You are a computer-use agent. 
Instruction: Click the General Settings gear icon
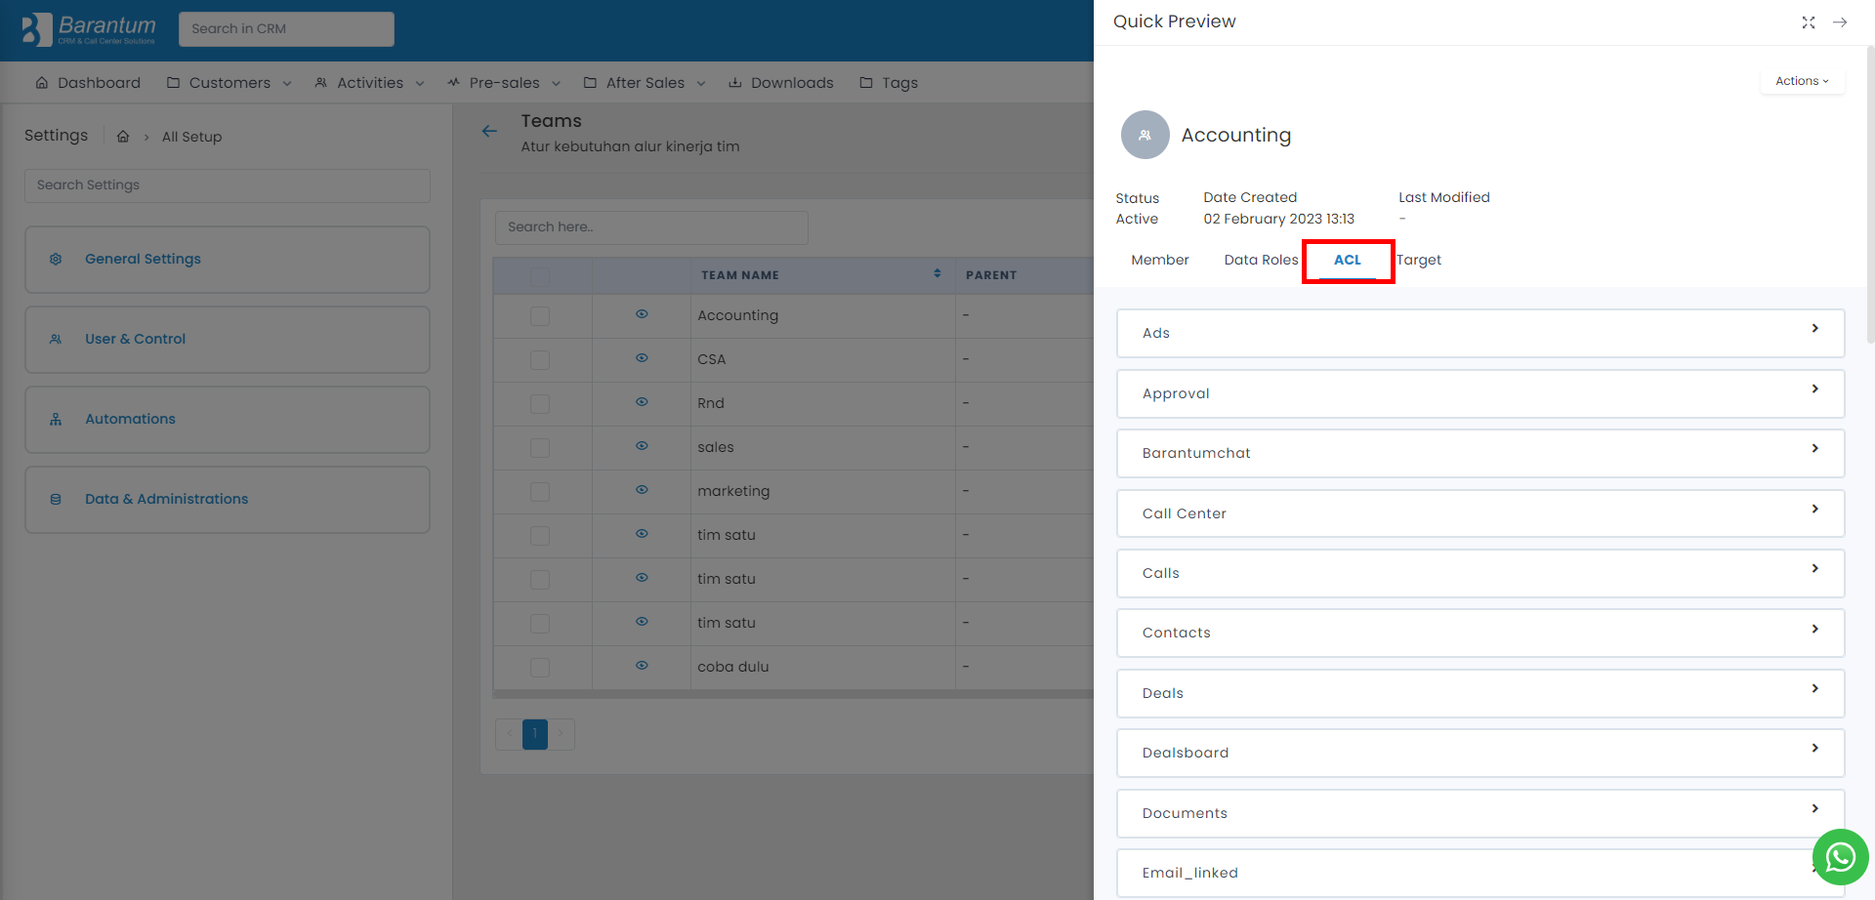(56, 259)
